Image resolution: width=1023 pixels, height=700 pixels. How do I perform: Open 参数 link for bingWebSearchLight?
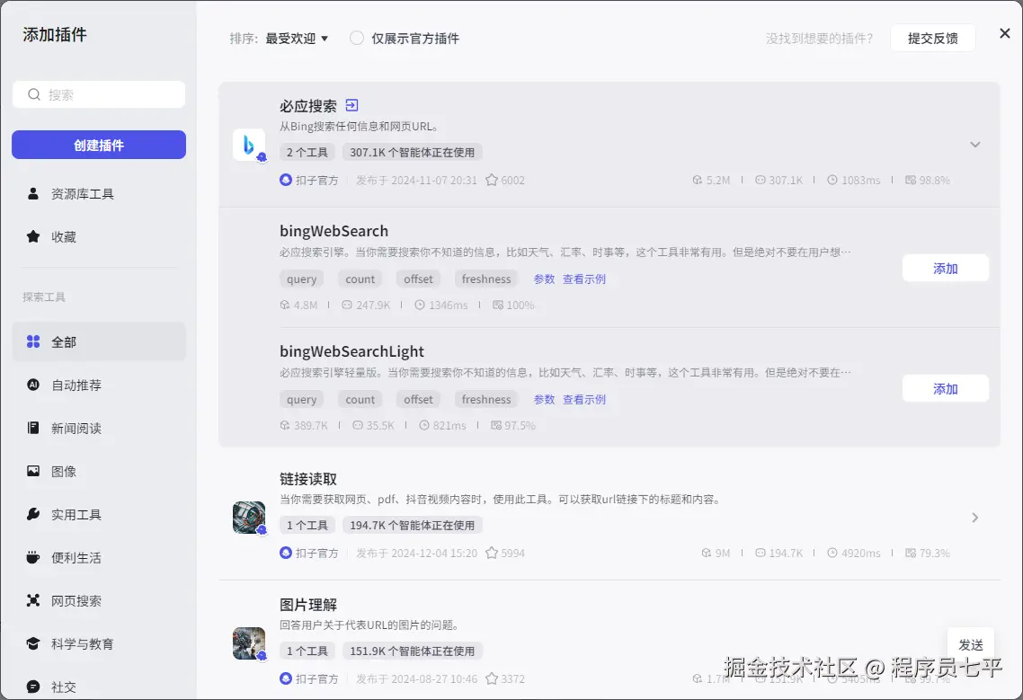pos(544,399)
